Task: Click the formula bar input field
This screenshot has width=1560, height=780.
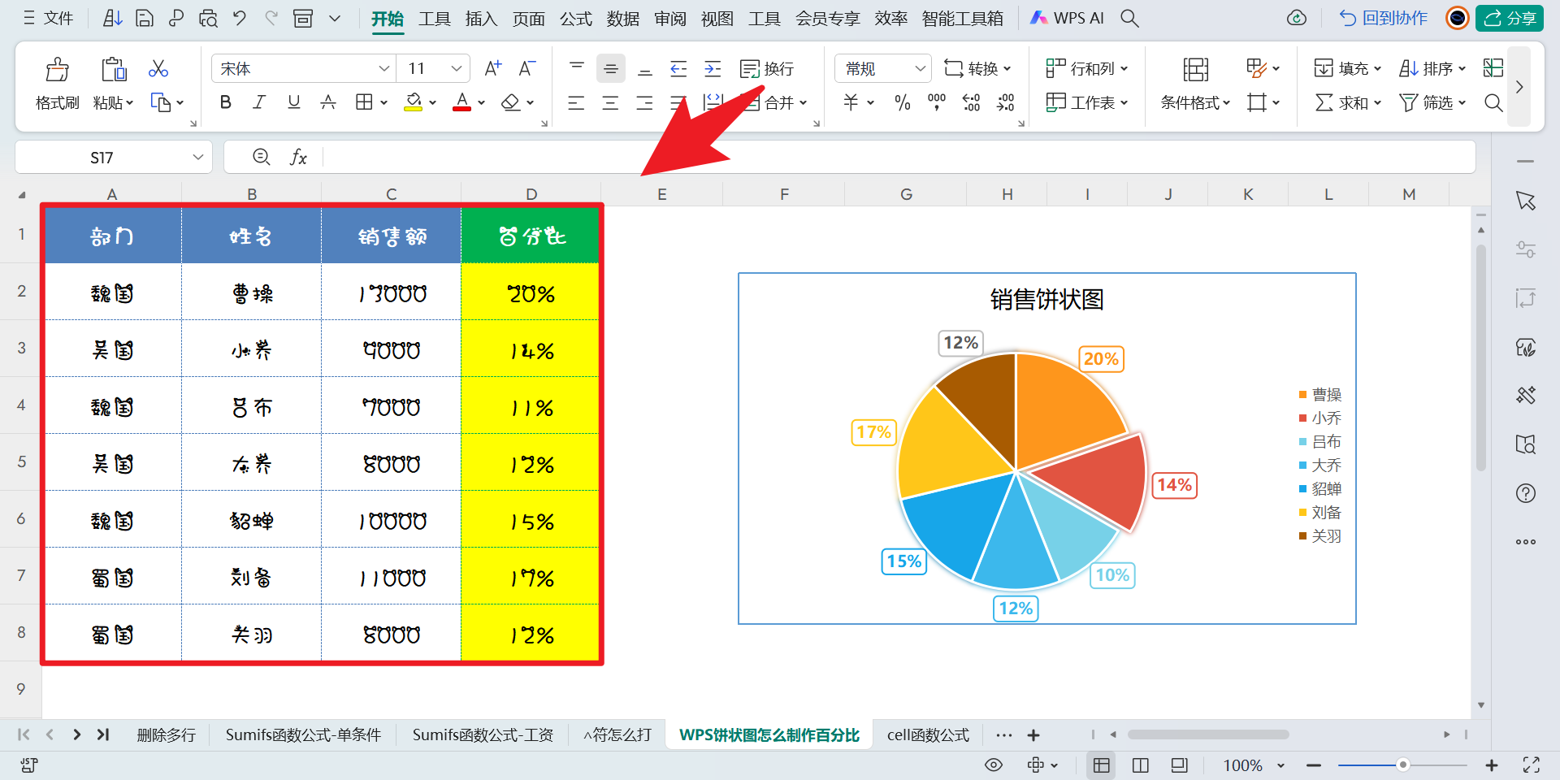Action: pos(898,157)
